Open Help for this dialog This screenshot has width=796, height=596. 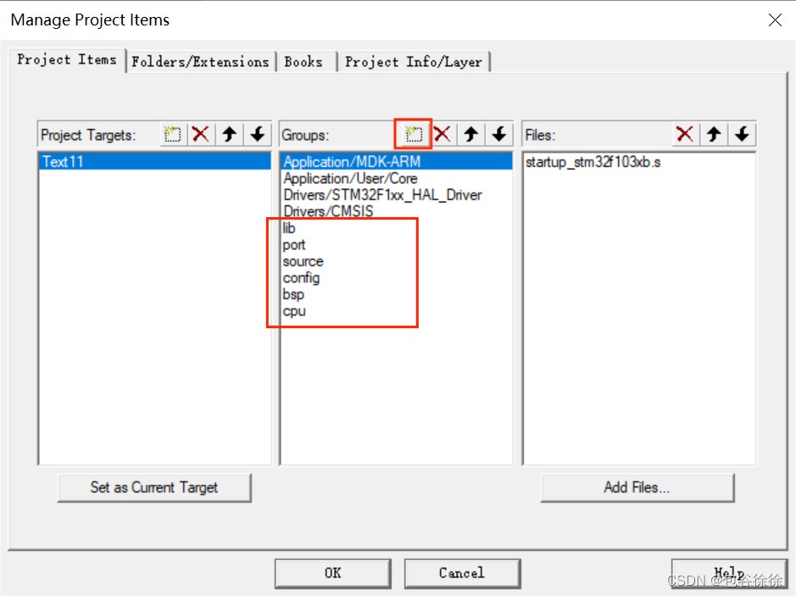729,573
